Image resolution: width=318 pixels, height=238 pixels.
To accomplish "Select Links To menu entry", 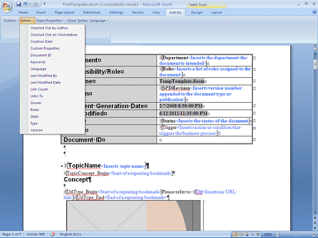I will point(53,96).
